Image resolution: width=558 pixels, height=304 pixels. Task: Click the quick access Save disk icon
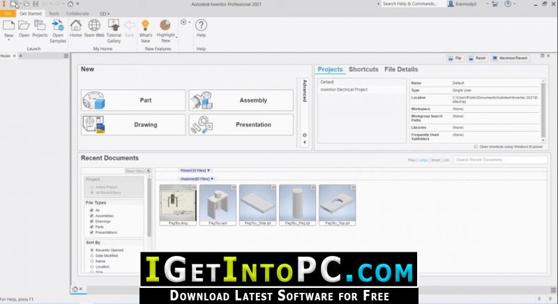tap(36, 4)
